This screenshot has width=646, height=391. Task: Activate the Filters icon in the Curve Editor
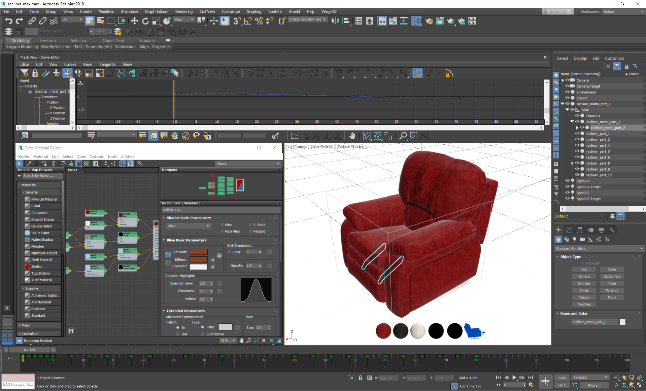(x=25, y=73)
